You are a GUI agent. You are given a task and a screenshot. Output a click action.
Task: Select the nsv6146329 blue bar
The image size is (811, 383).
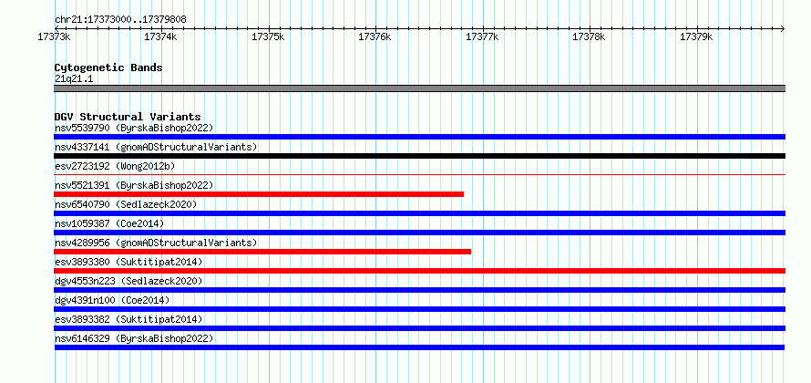click(x=419, y=347)
